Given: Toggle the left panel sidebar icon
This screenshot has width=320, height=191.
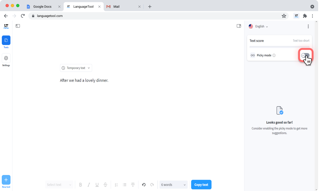Looking at the screenshot, I should pyautogui.click(x=18, y=26).
